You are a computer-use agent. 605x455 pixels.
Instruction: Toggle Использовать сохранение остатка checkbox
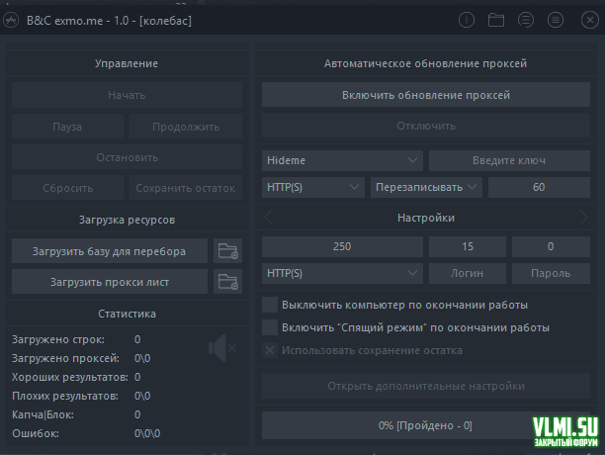click(269, 350)
